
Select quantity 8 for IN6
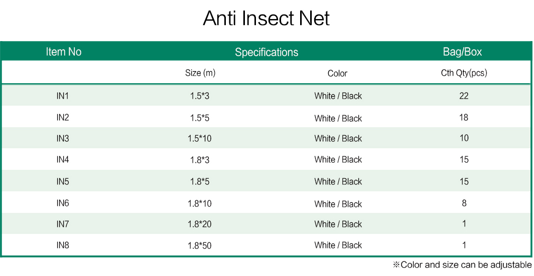click(464, 203)
